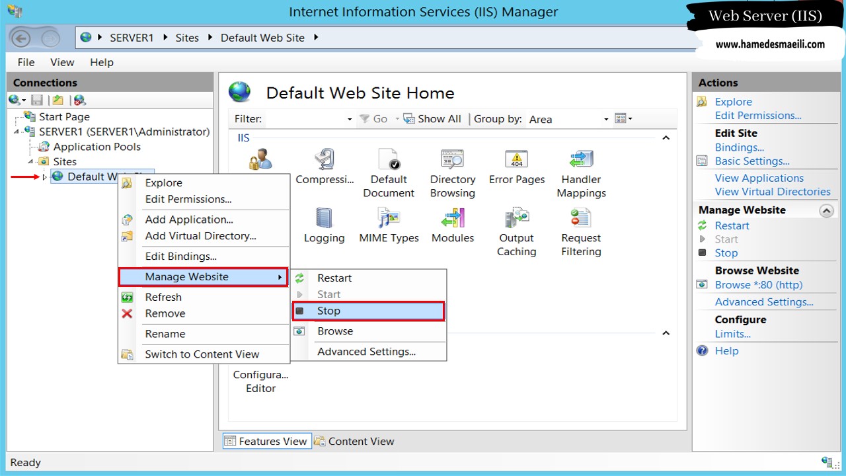Collapse the Manage Website actions group
This screenshot has height=476, width=846.
[x=826, y=210]
